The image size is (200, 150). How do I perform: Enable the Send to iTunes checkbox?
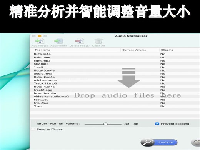(x=33, y=130)
